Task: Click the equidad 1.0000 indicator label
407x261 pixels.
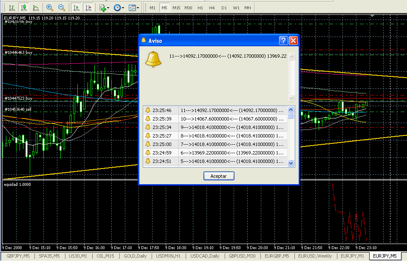Action: [17, 185]
